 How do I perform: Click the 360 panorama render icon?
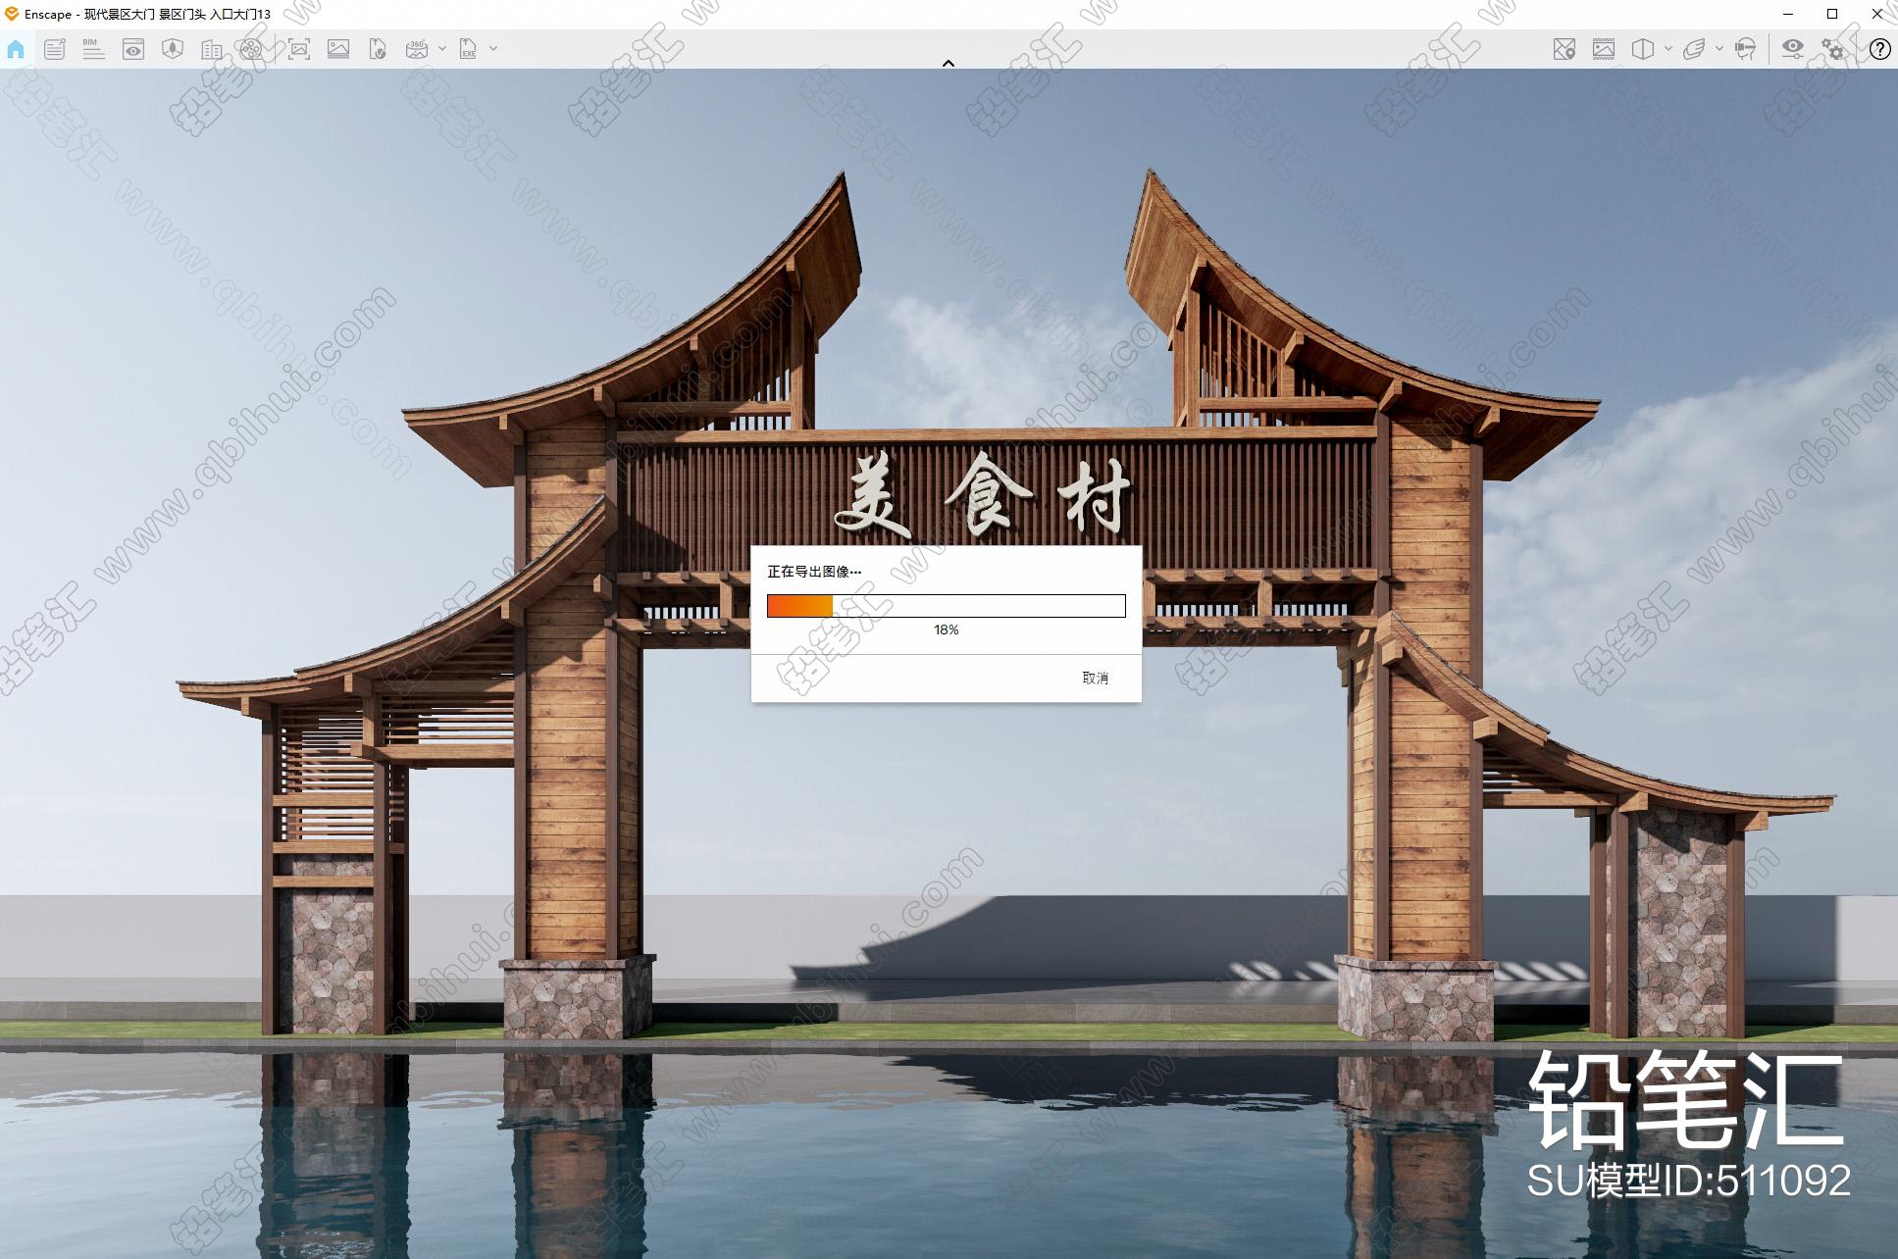417,49
